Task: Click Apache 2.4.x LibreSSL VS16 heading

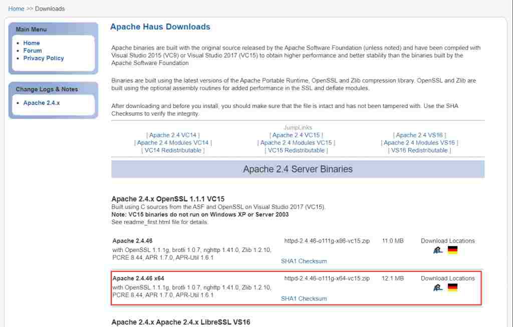Action: [180, 322]
